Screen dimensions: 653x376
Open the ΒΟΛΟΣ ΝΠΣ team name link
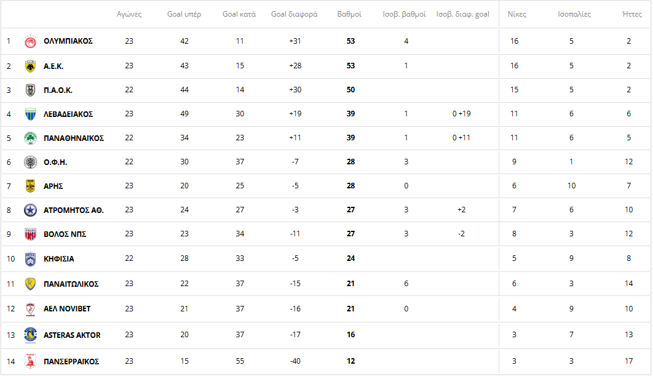(x=65, y=234)
